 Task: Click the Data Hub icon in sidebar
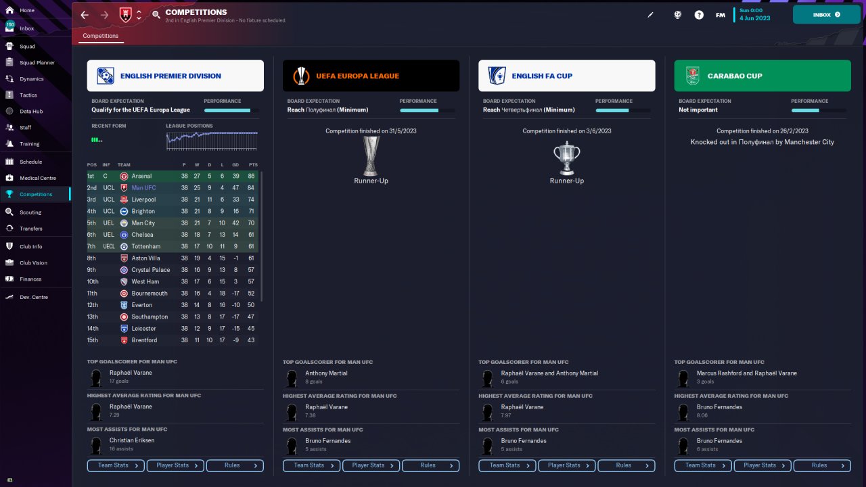pyautogui.click(x=9, y=112)
